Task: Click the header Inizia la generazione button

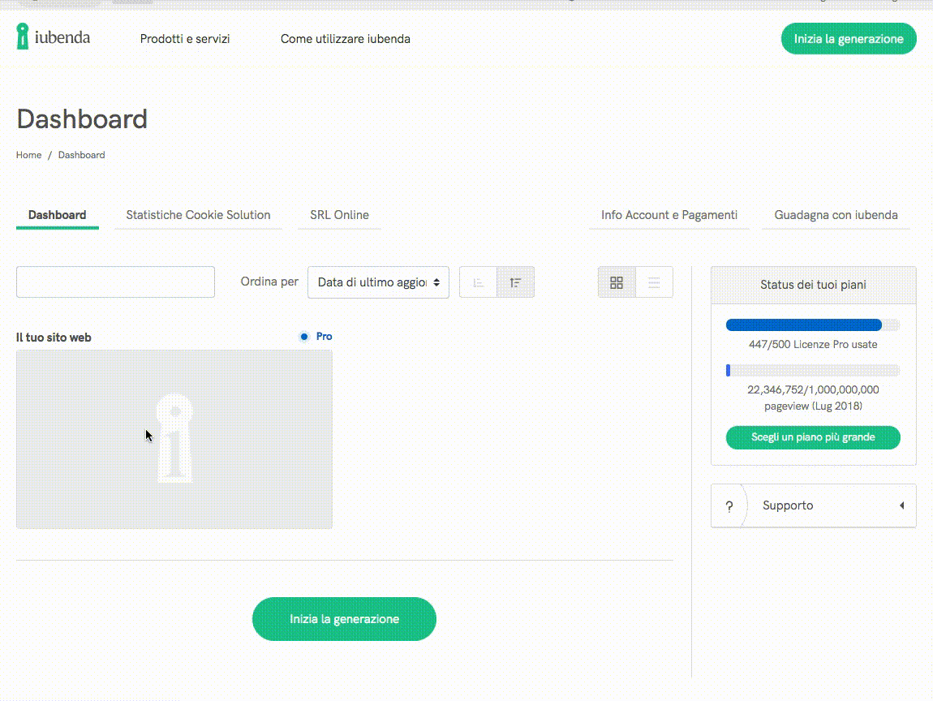Action: click(848, 39)
